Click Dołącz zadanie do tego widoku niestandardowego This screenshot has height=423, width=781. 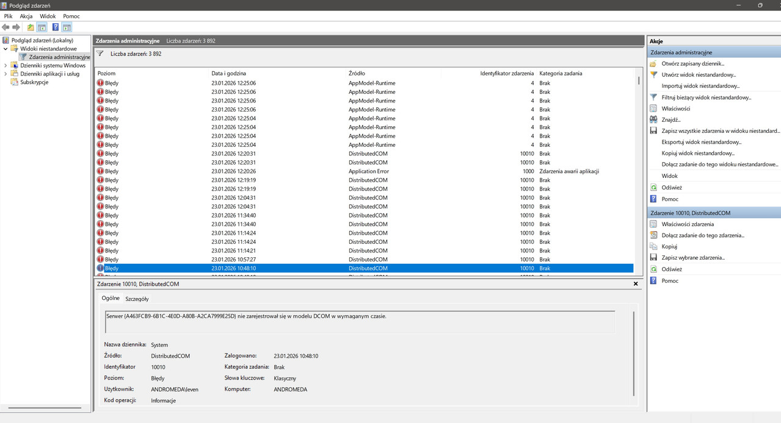tap(720, 165)
